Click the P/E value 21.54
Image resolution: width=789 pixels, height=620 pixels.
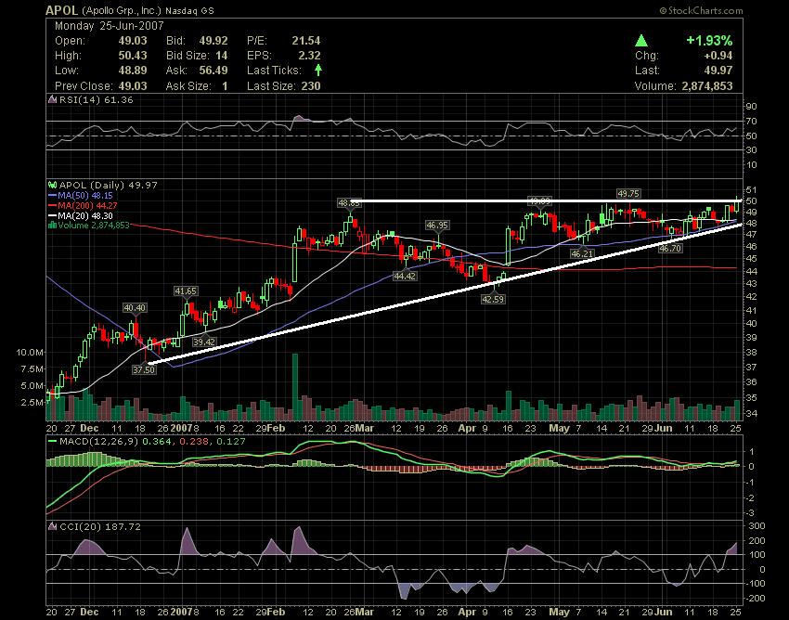(306, 41)
